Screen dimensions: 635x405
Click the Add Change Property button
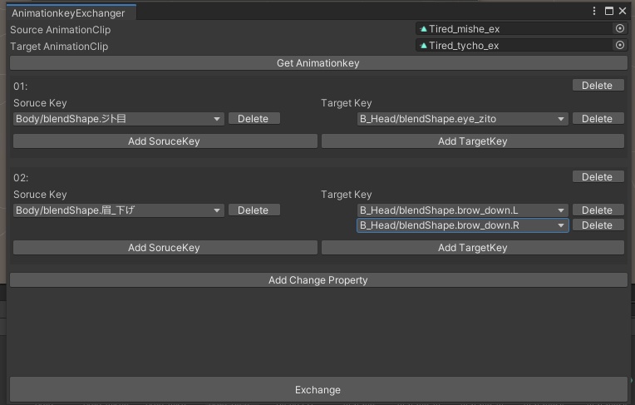(318, 280)
